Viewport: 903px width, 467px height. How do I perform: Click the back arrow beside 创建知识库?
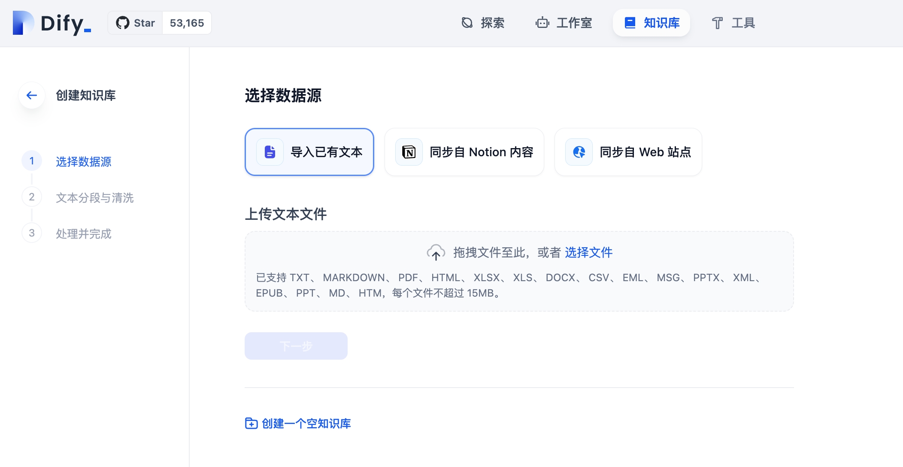click(x=32, y=95)
